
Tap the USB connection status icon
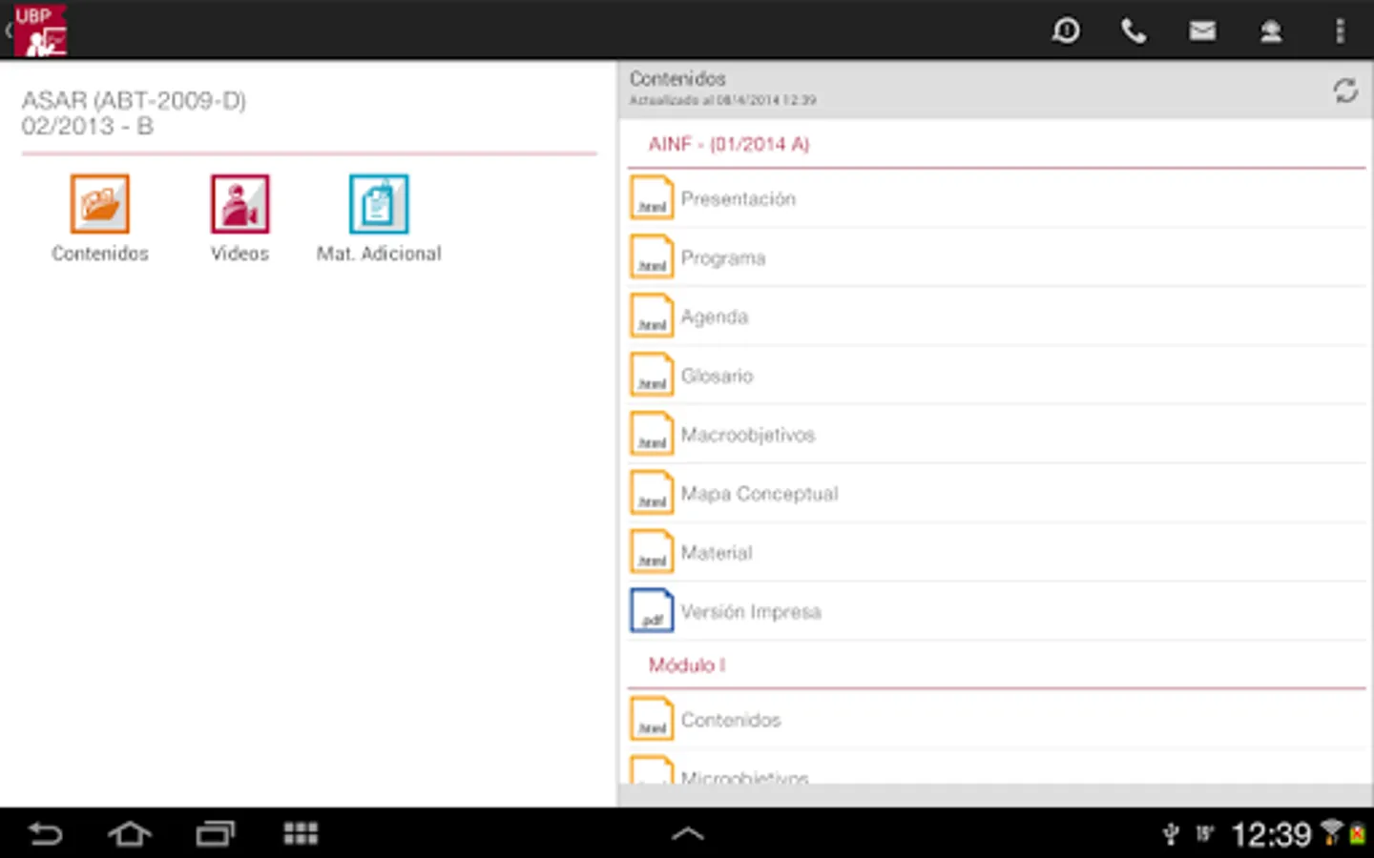(1171, 835)
